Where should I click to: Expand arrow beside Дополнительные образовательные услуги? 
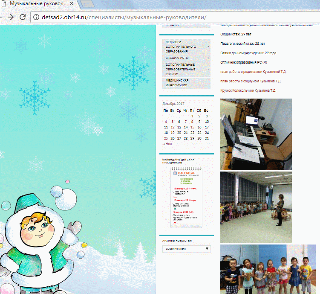pyautogui.click(x=208, y=69)
